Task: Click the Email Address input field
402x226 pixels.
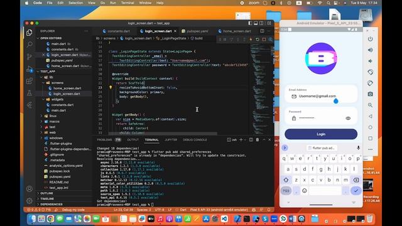Action: pos(321,94)
